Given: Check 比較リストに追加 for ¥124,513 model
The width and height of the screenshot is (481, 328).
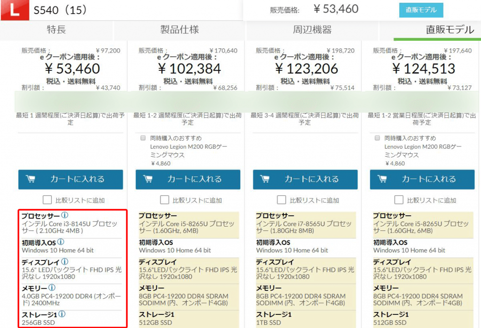Looking at the screenshot, I should 398,200.
